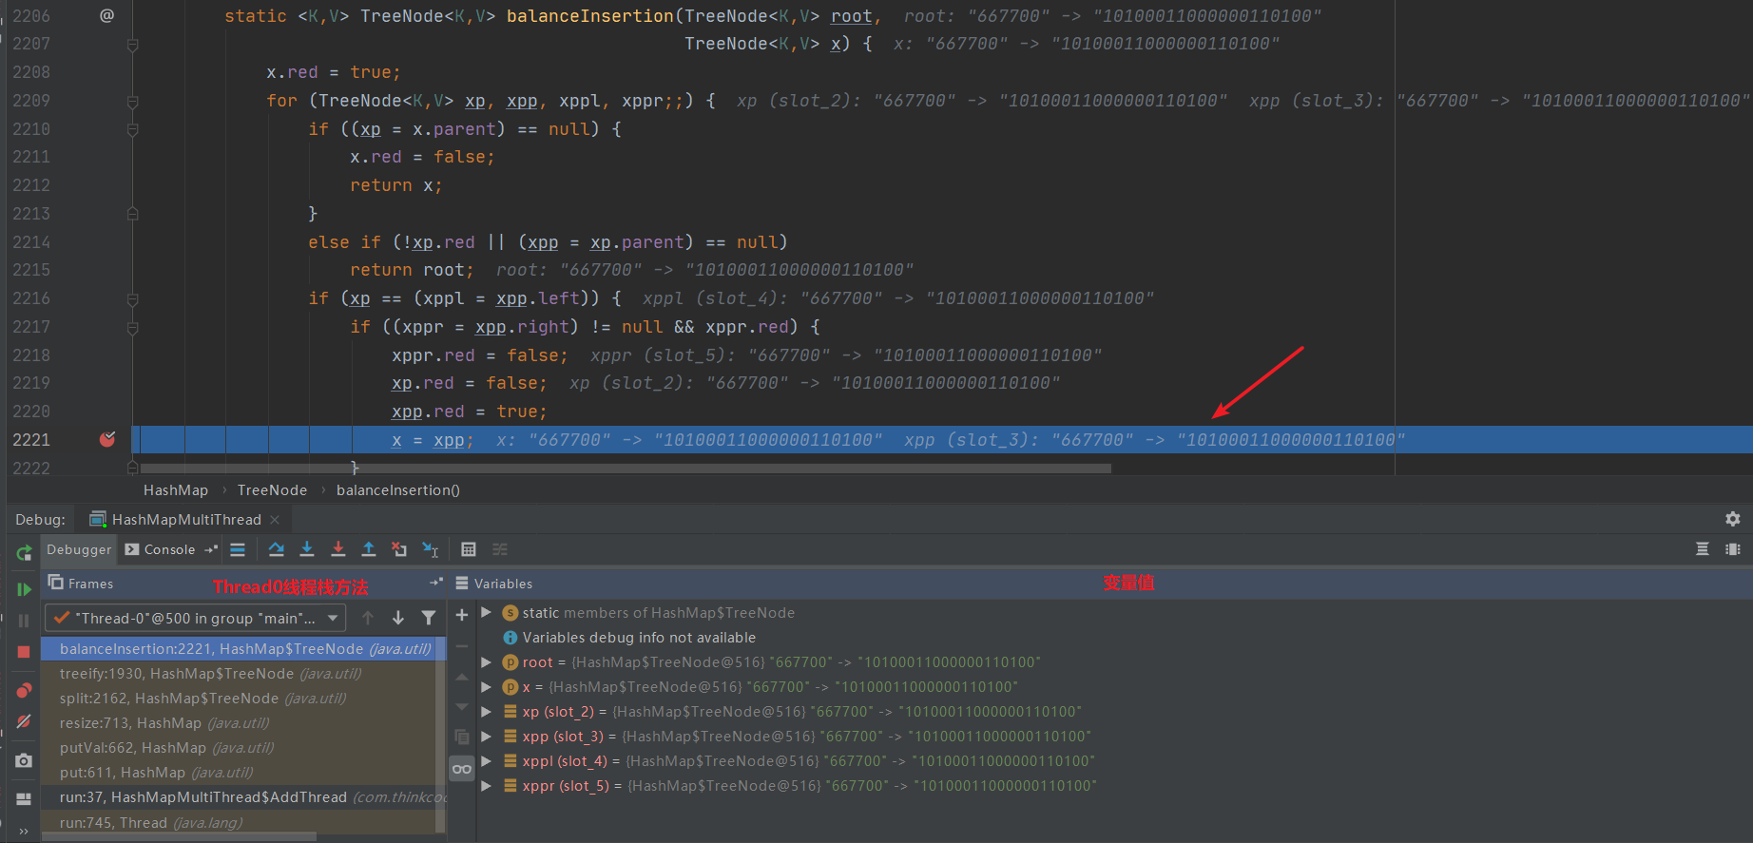Image resolution: width=1753 pixels, height=843 pixels.
Task: View breakpoints icon
Action: coord(24,690)
